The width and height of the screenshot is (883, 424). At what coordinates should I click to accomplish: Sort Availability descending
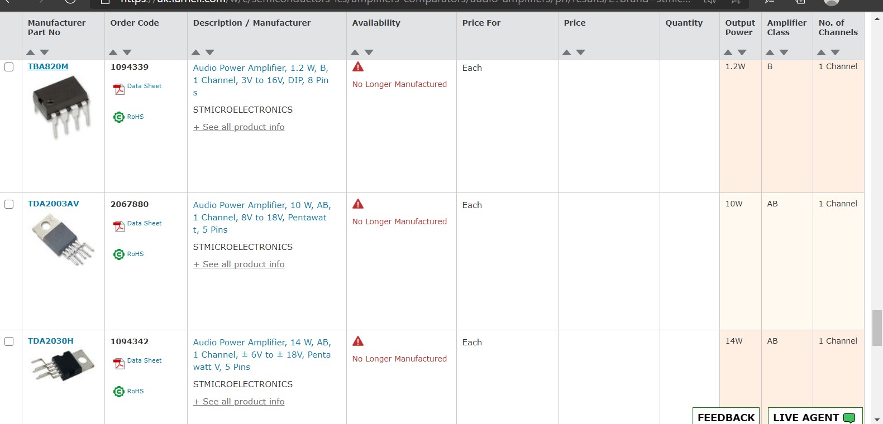tap(369, 52)
